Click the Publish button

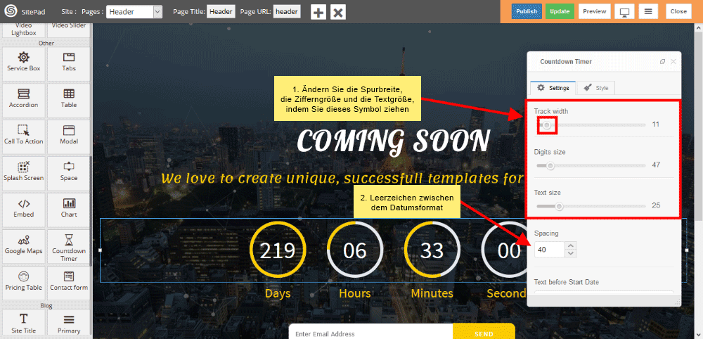[x=527, y=11]
